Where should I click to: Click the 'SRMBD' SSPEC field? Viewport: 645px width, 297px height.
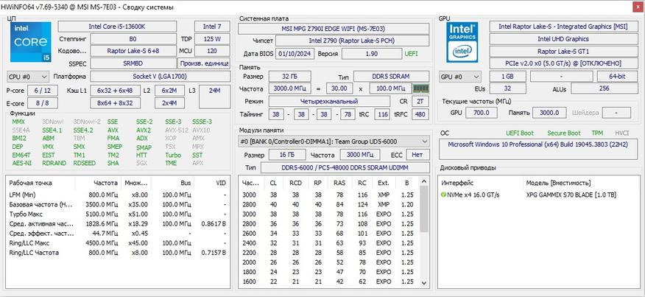(133, 64)
